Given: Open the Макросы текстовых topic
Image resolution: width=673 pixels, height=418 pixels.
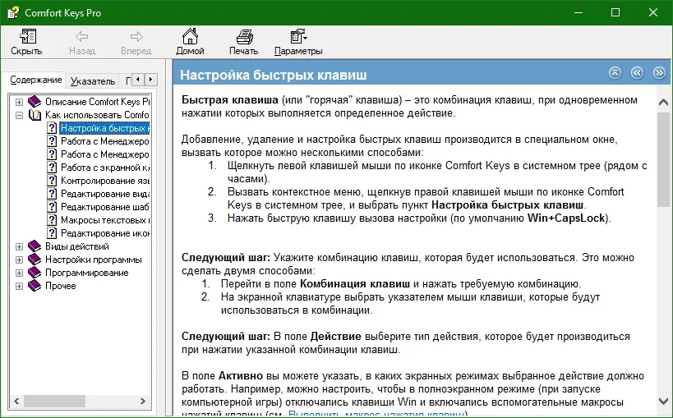Looking at the screenshot, I should [x=104, y=220].
